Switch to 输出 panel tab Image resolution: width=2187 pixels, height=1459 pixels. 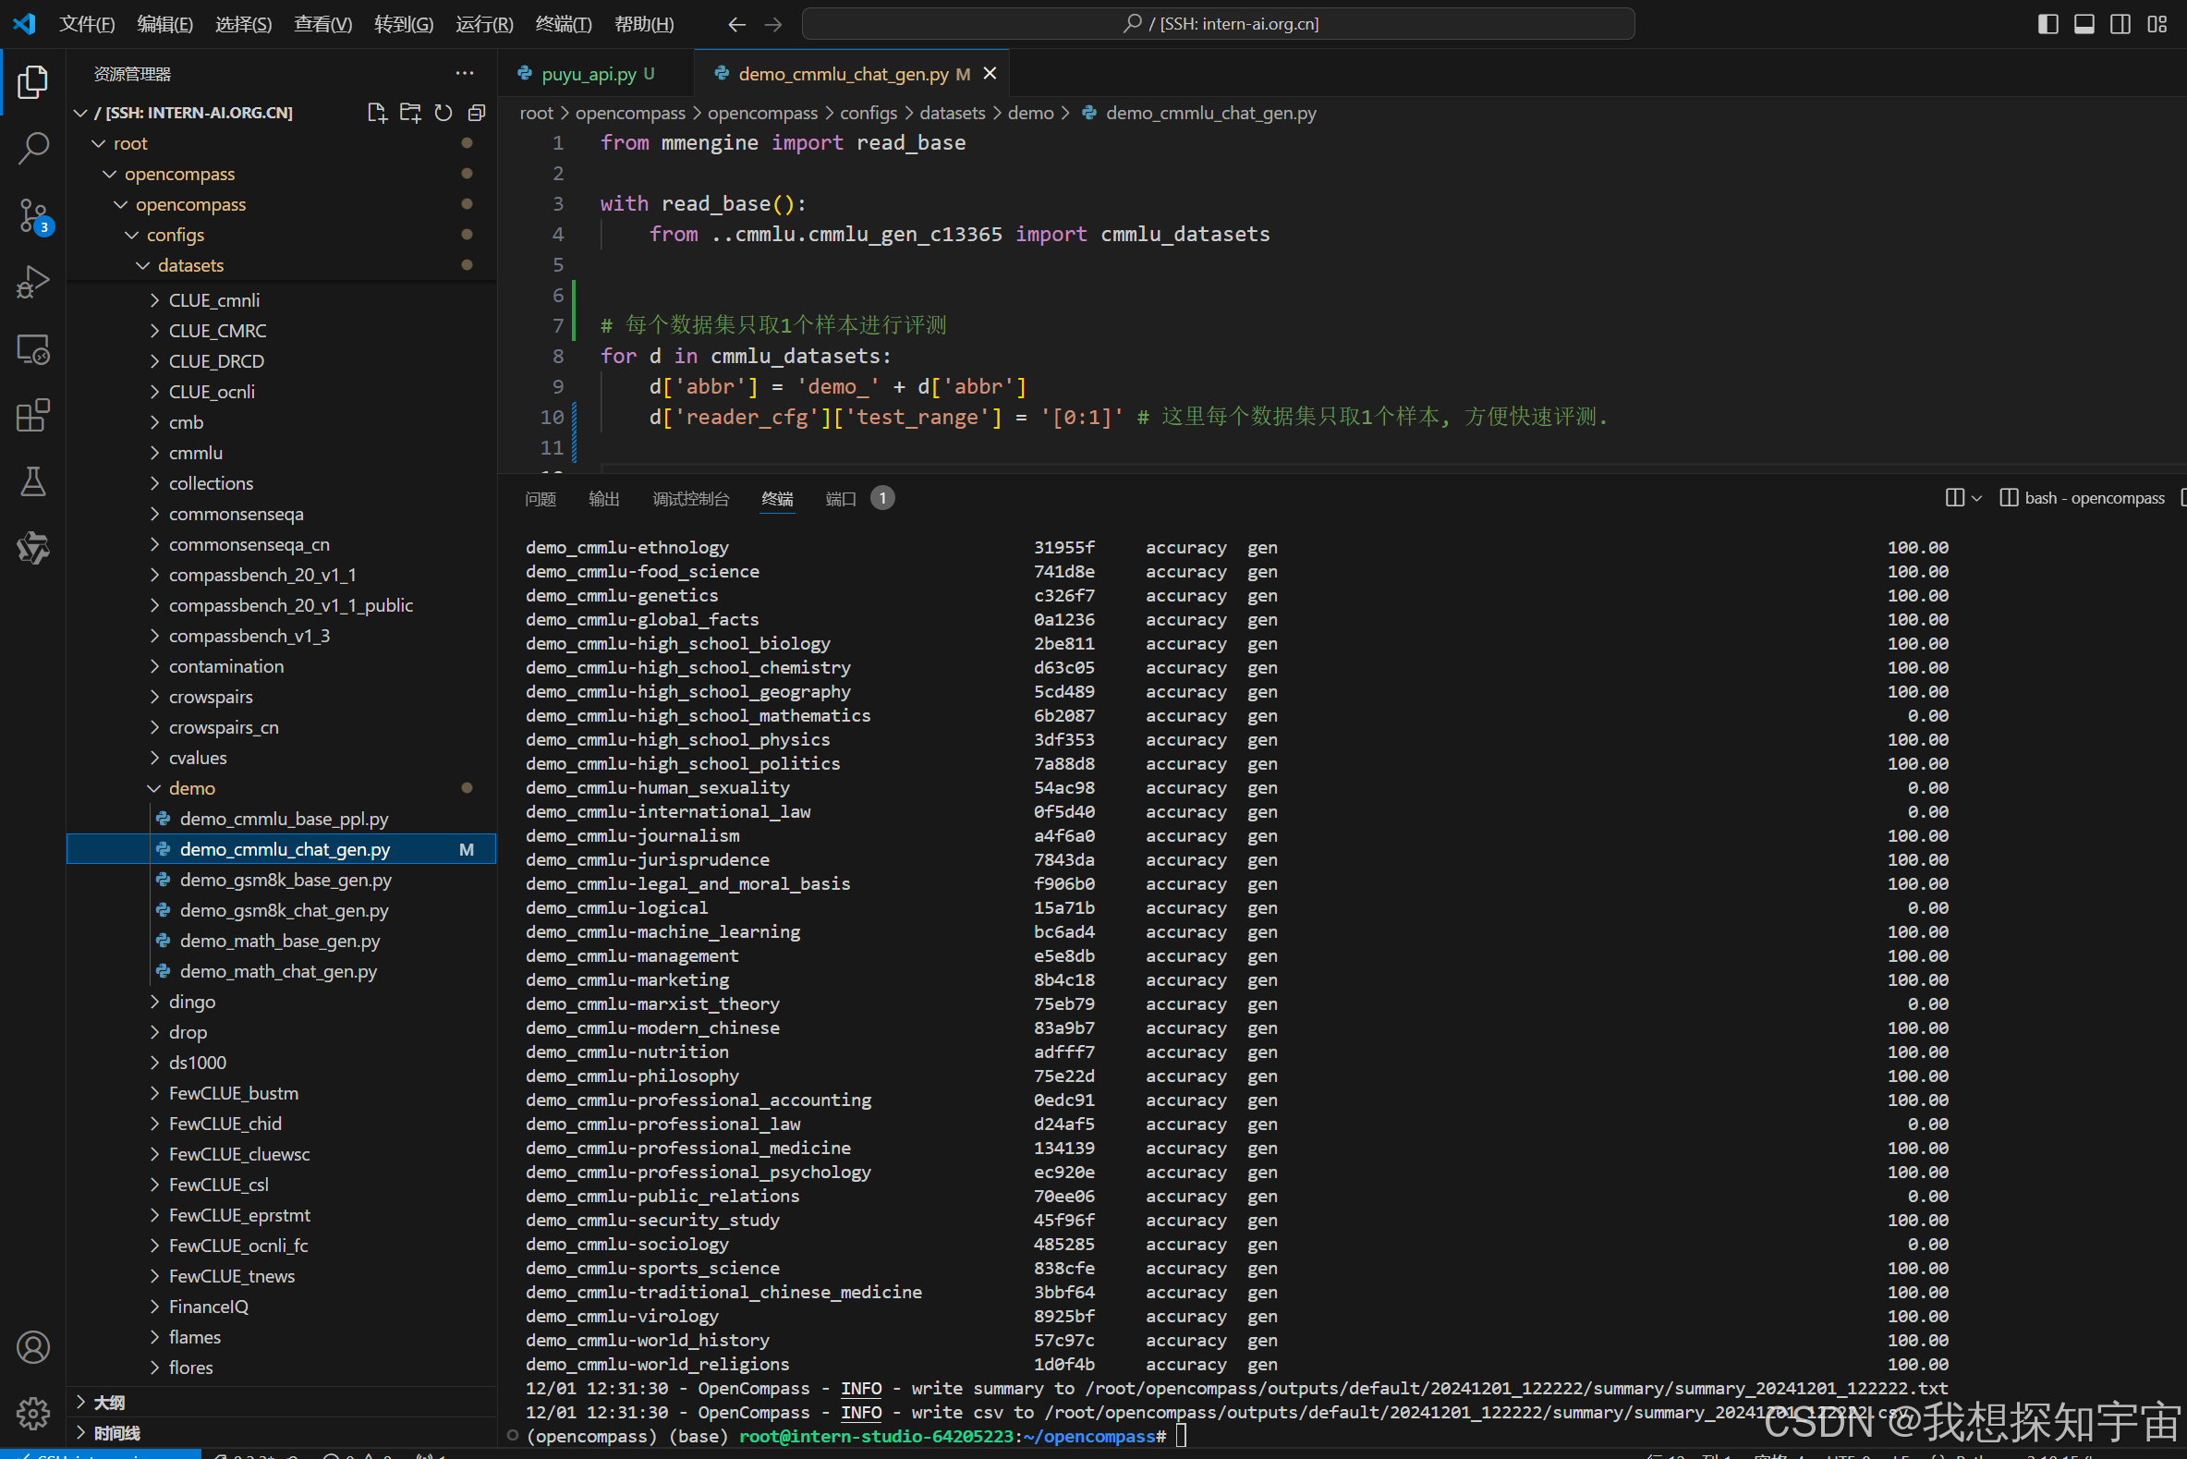[x=603, y=499]
